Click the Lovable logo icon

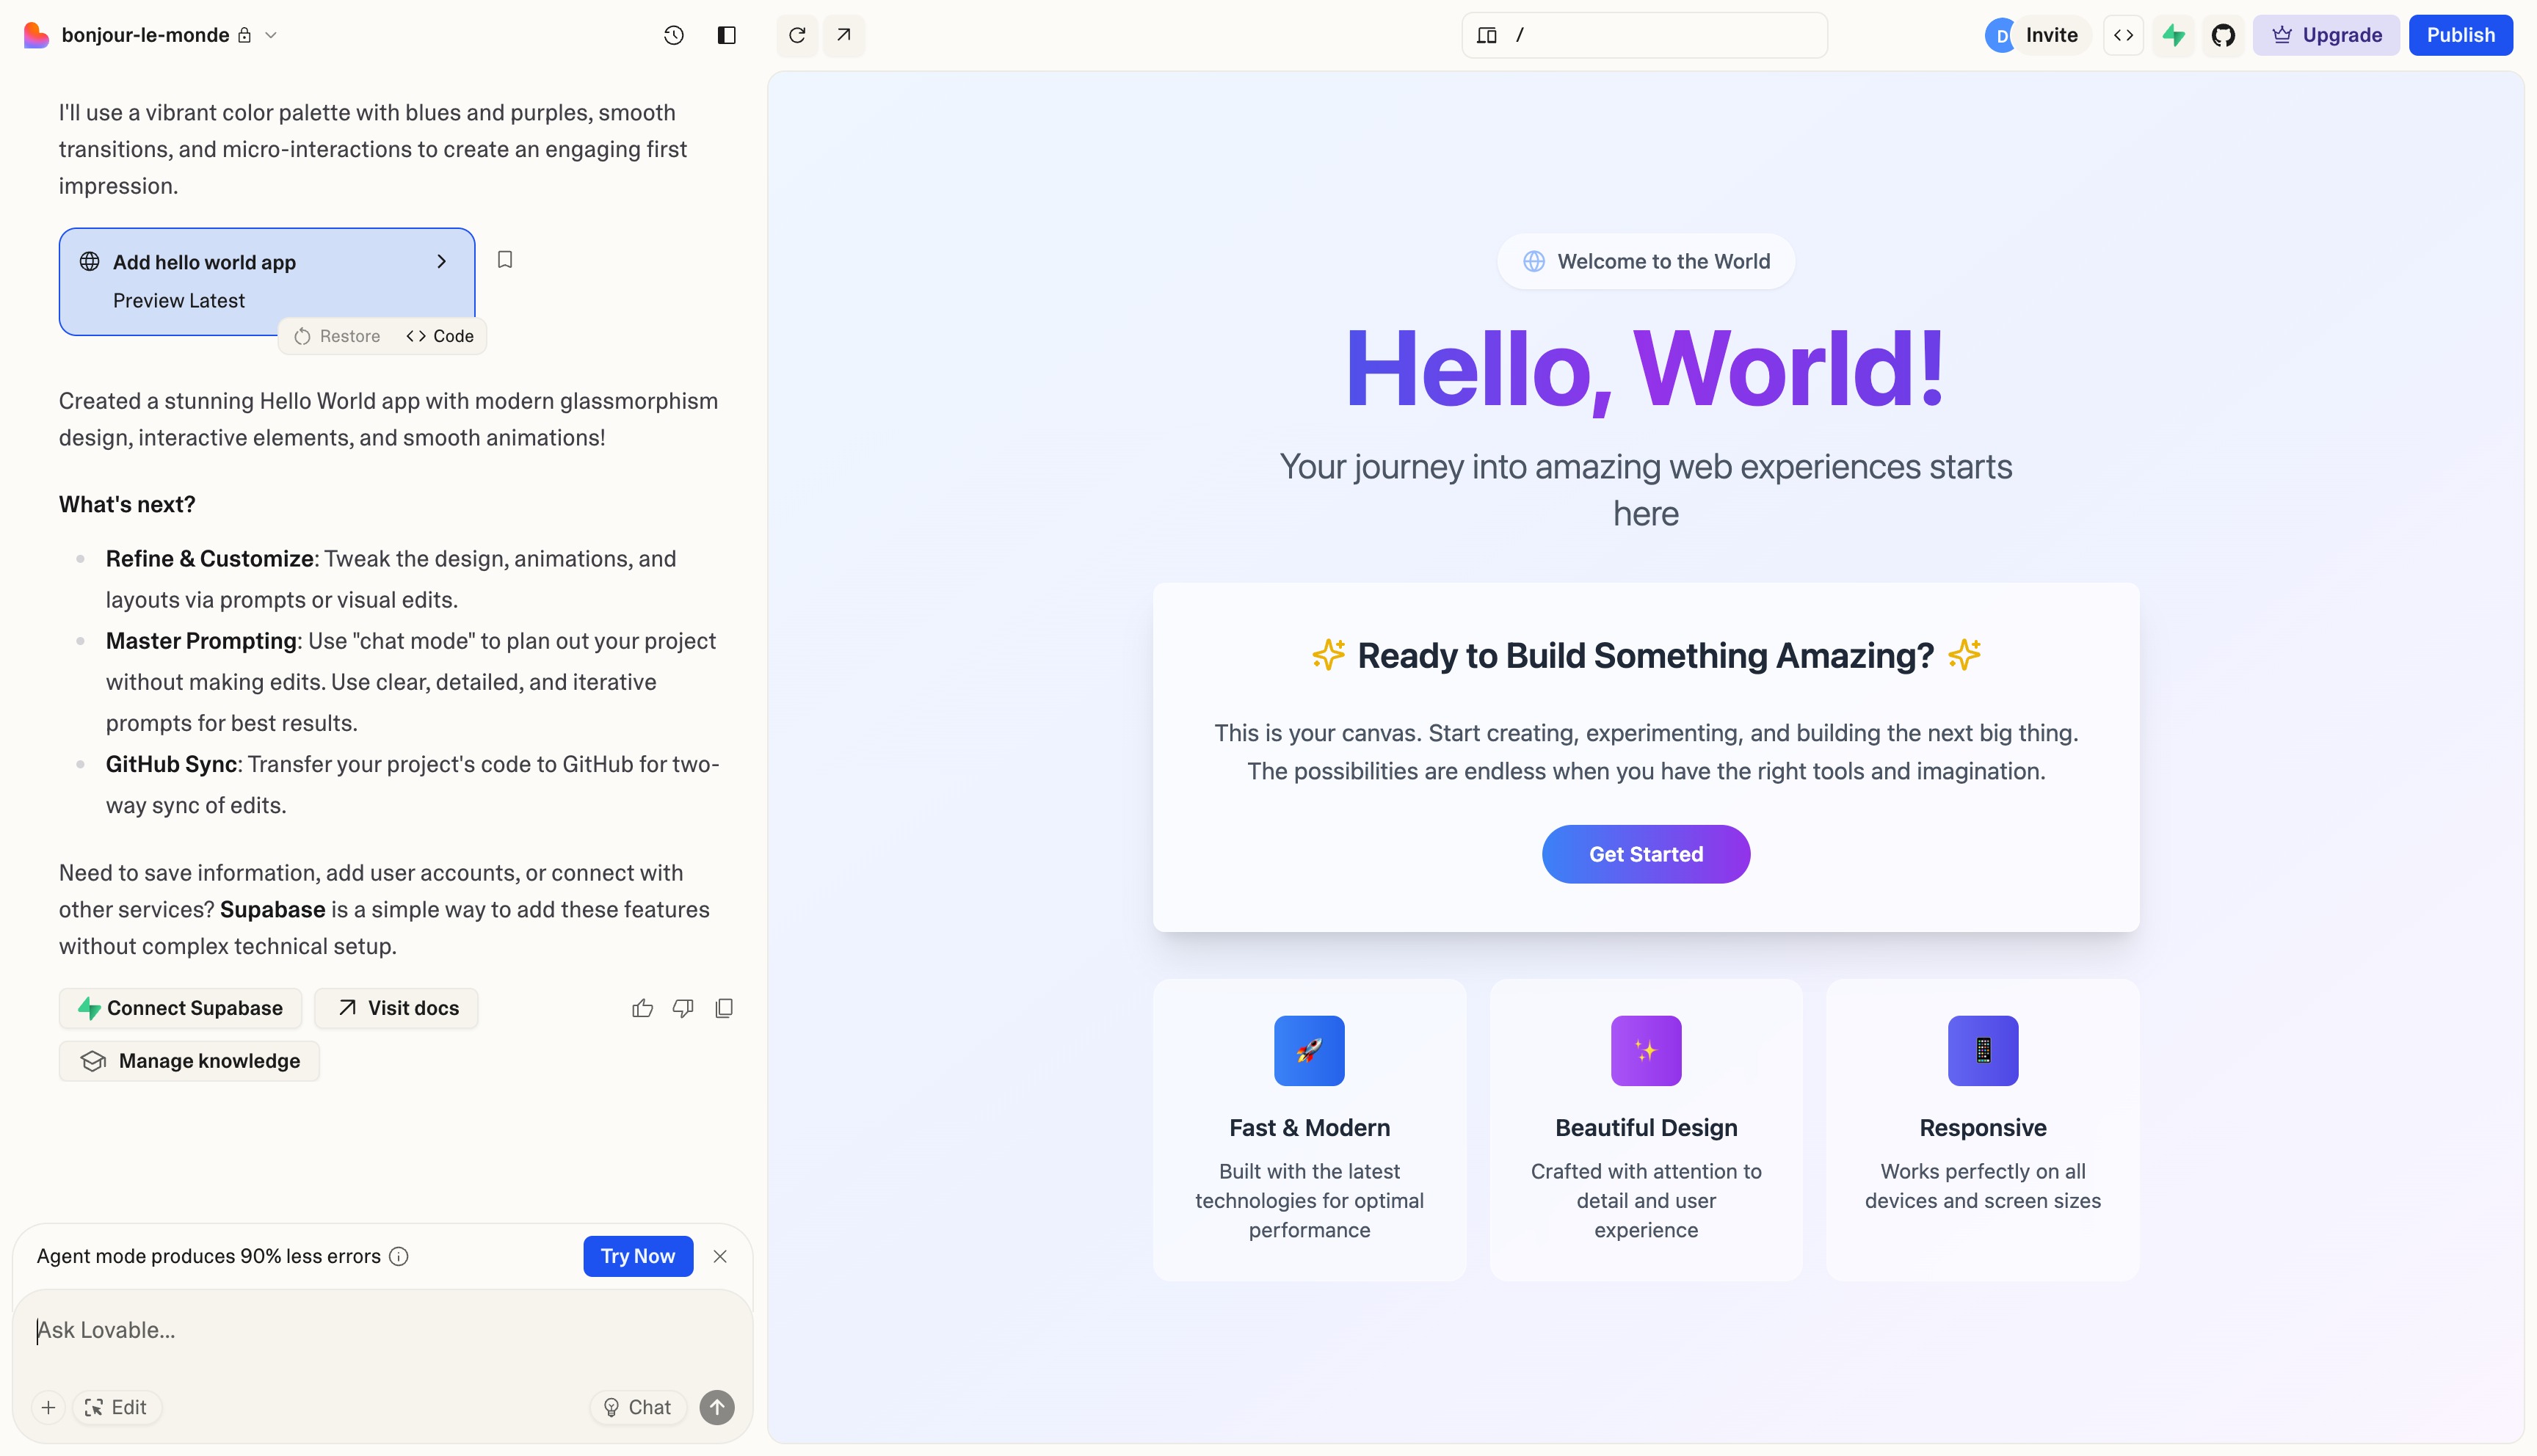pyautogui.click(x=36, y=35)
